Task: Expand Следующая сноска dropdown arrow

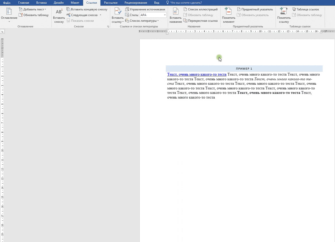Action: click(100, 15)
